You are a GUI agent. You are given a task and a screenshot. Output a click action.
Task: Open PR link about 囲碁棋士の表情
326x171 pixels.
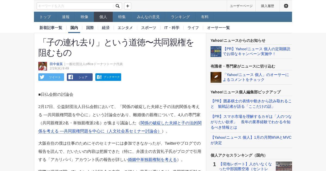click(251, 103)
